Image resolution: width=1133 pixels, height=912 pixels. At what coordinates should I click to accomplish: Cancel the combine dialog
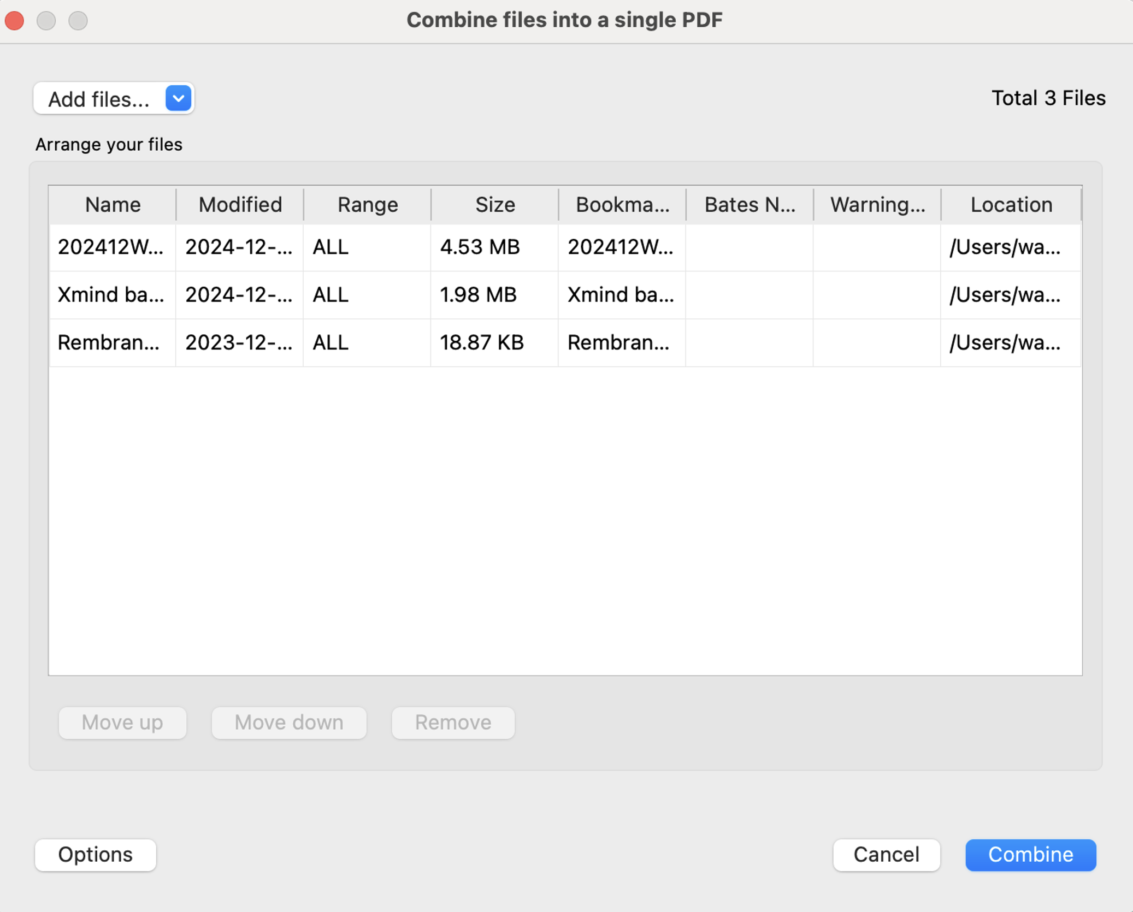(x=886, y=855)
